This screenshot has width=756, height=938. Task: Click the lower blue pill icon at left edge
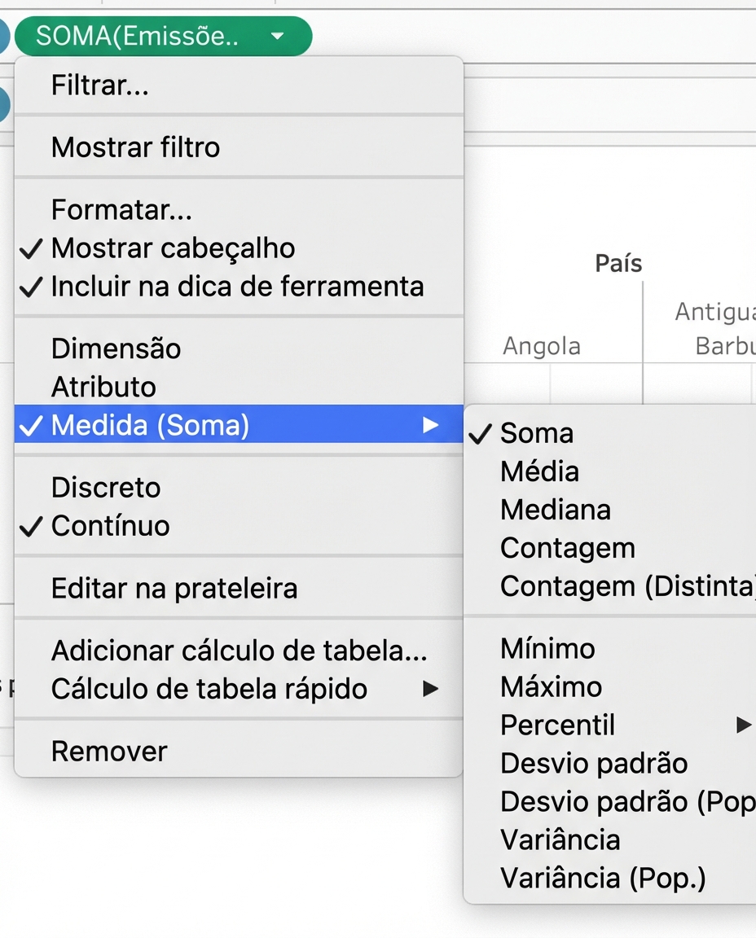click(5, 104)
